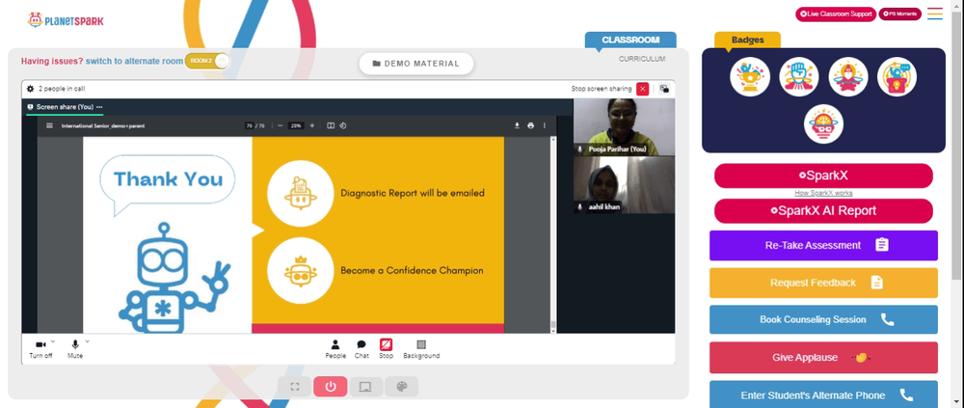Screen dimensions: 964x408
Task: Open the Badges tab
Action: pos(748,40)
